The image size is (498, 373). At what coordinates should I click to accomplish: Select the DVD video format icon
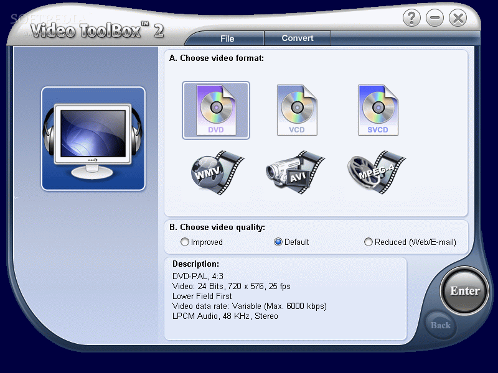click(216, 110)
